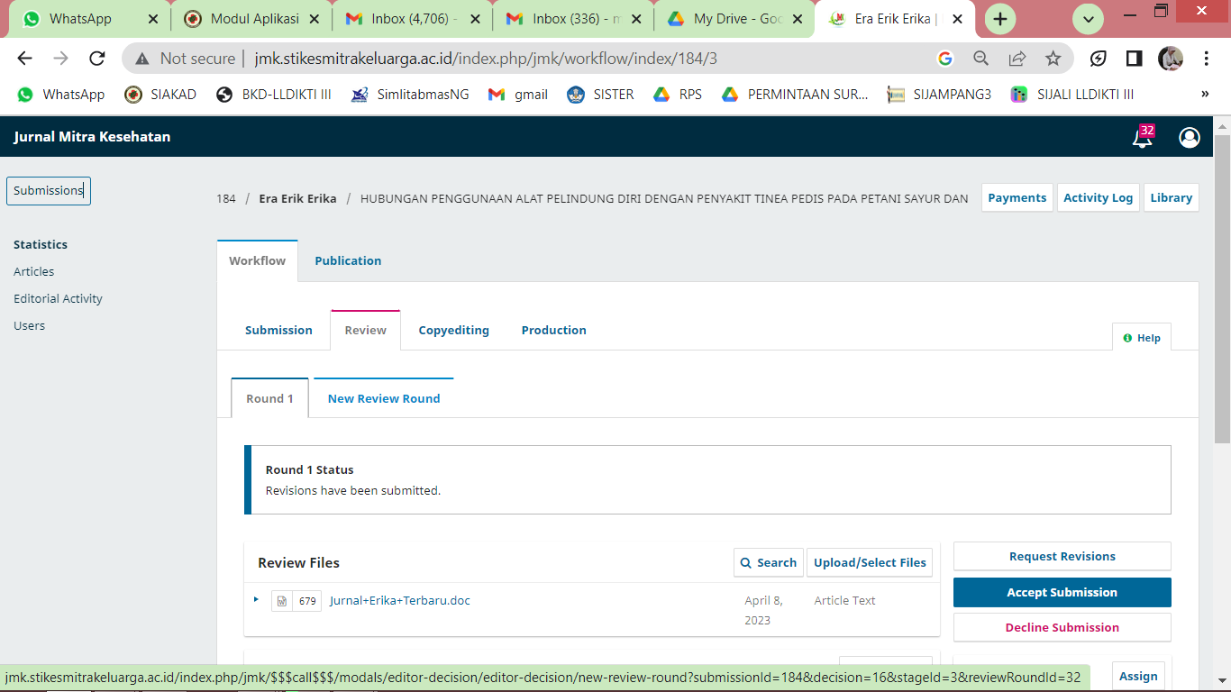The width and height of the screenshot is (1231, 692).
Task: Click the zoom magnifier icon in address bar
Action: pyautogui.click(x=981, y=59)
